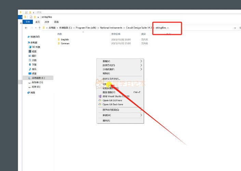Click 属性(R) in the context menu
This screenshot has height=171, width=241.
[106, 120]
